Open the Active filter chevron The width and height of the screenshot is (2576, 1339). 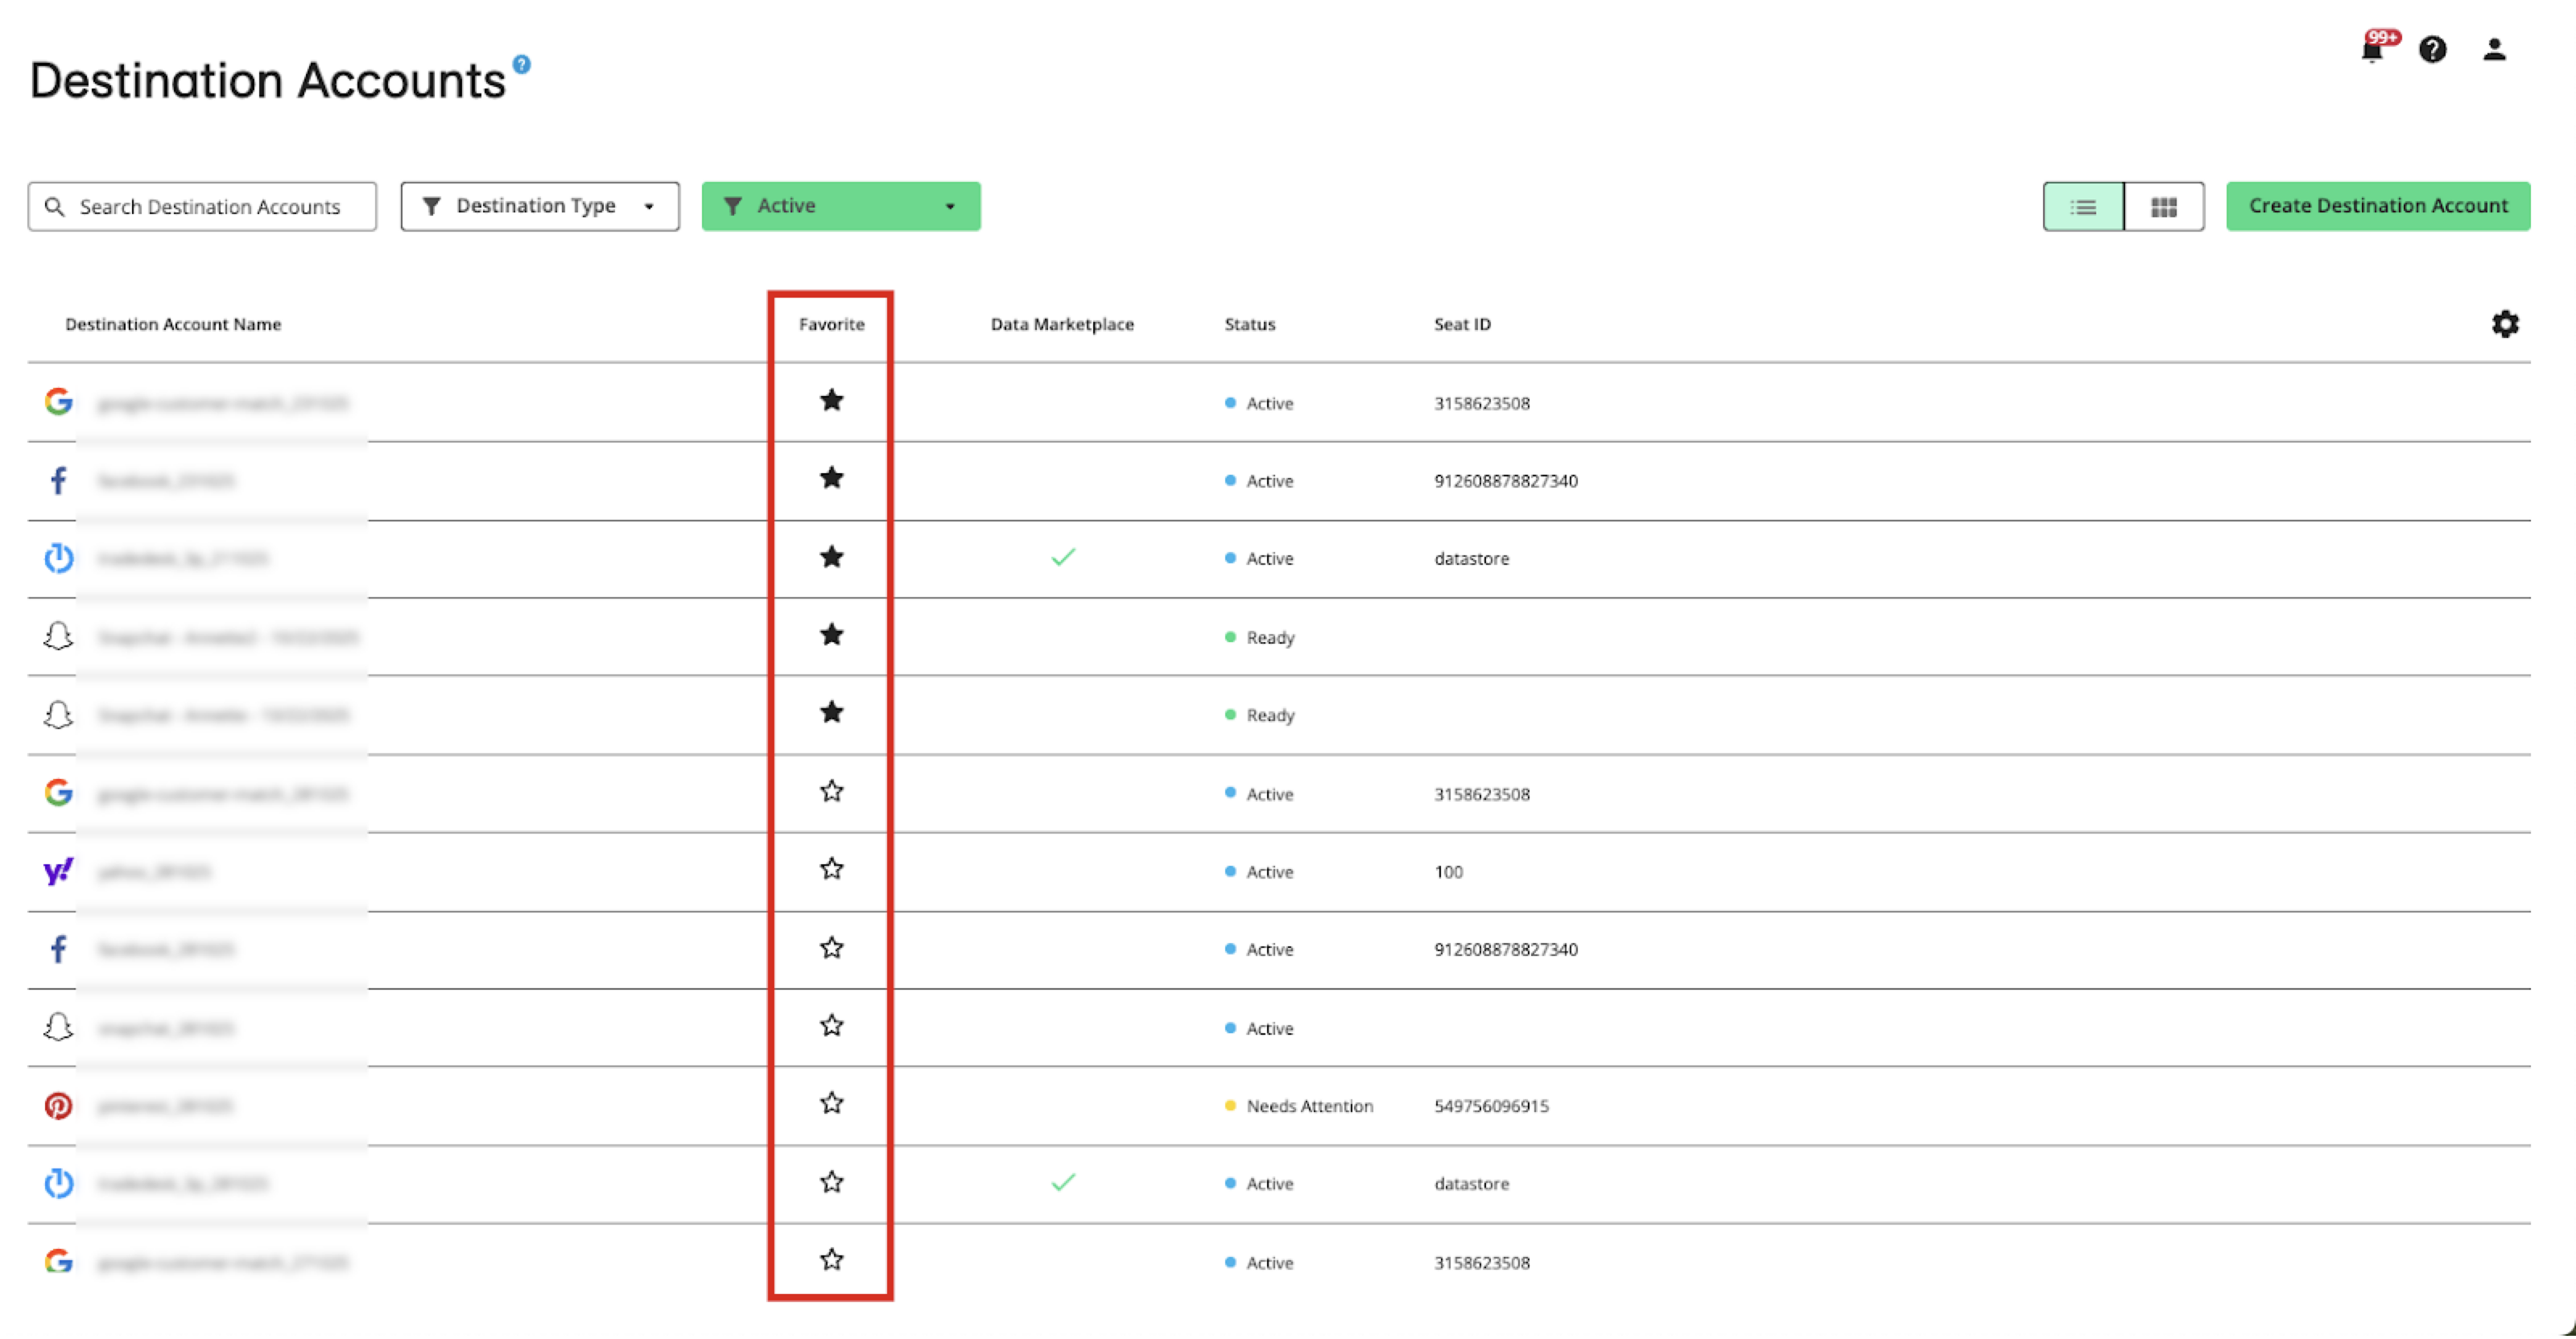[x=949, y=207]
